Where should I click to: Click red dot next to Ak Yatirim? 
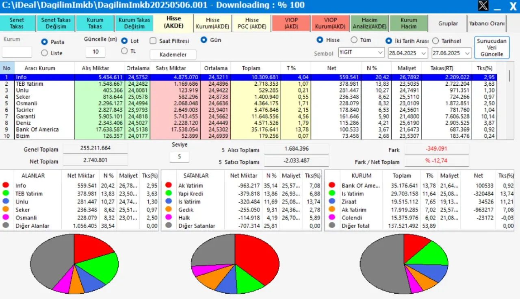[169, 186]
